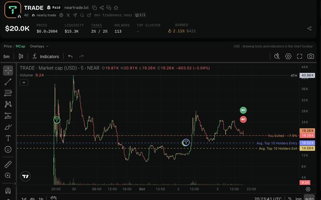Select the pattern drawing tool
Image resolution: width=321 pixels, height=200 pixels.
[x=8, y=104]
